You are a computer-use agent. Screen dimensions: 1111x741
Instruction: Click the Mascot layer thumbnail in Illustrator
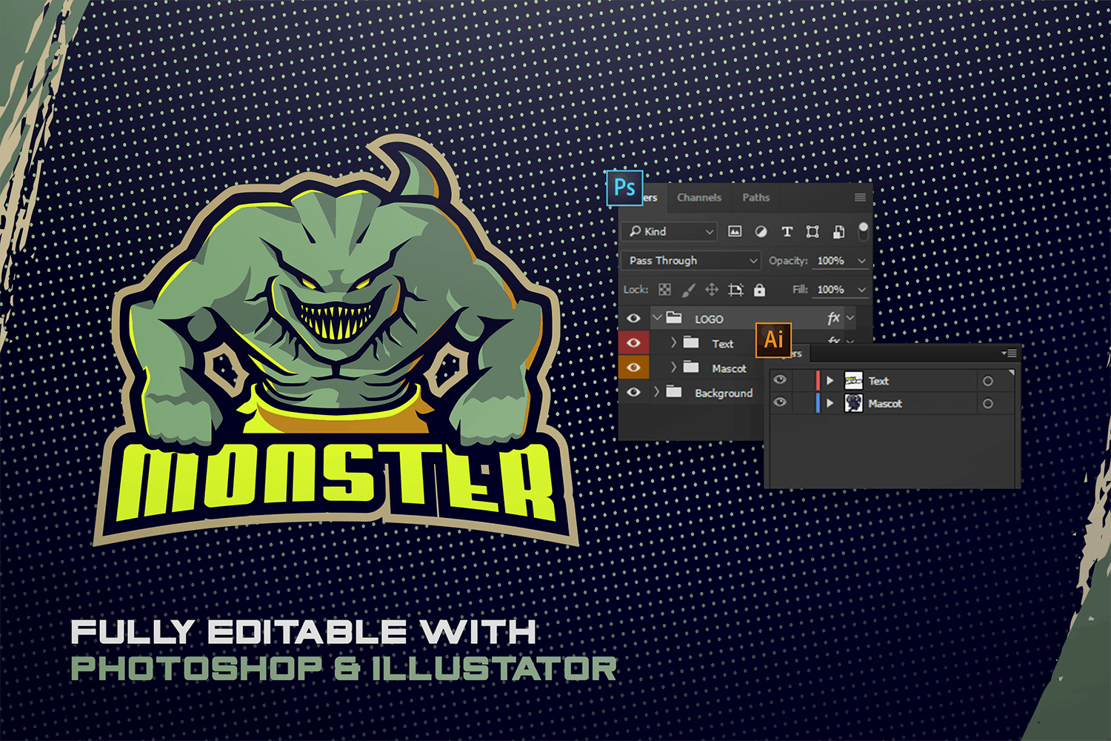coord(853,403)
